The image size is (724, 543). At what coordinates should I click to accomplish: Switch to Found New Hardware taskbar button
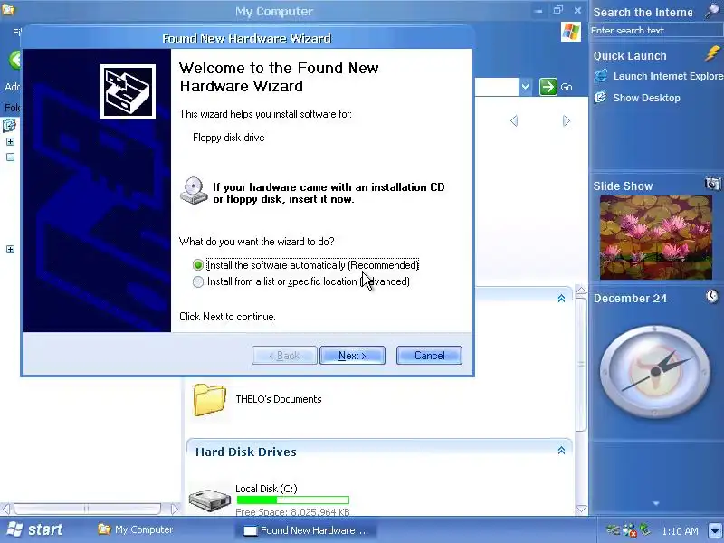(x=306, y=530)
